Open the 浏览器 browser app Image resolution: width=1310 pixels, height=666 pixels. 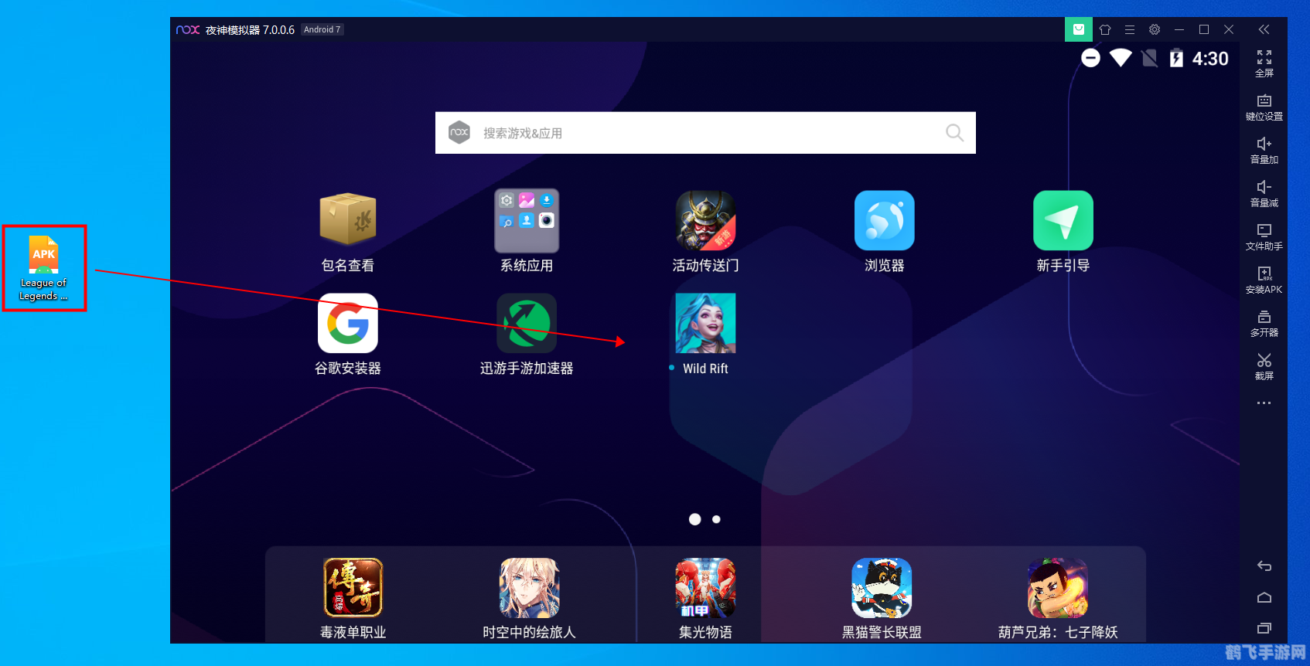pyautogui.click(x=884, y=221)
